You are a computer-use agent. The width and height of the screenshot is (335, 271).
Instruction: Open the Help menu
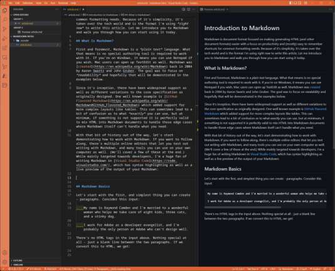[73, 3]
